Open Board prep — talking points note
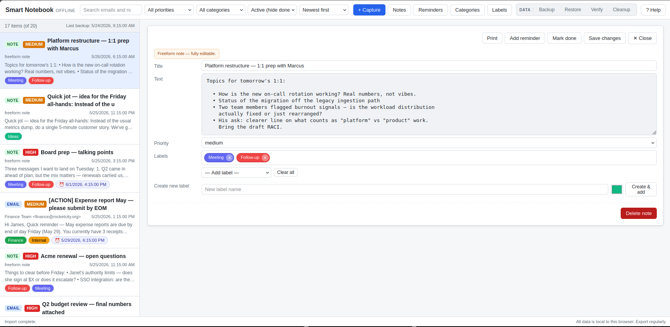670x327 pixels. pyautogui.click(x=69, y=169)
